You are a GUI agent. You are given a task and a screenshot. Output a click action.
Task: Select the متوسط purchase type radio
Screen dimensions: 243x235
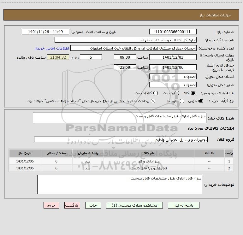182,101
